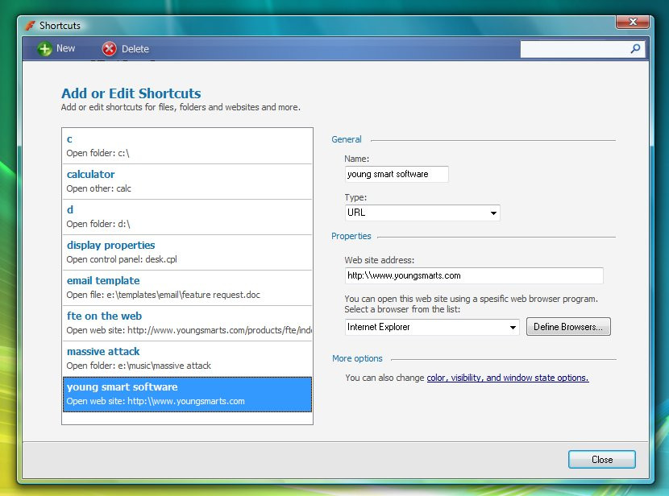The image size is (669, 496).
Task: Select the 'c' shortcut heading
Action: (69, 139)
